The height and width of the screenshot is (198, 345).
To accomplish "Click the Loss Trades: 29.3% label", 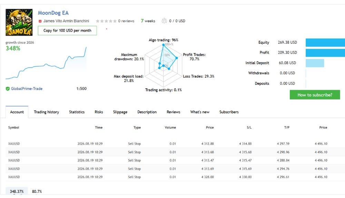I will (199, 76).
